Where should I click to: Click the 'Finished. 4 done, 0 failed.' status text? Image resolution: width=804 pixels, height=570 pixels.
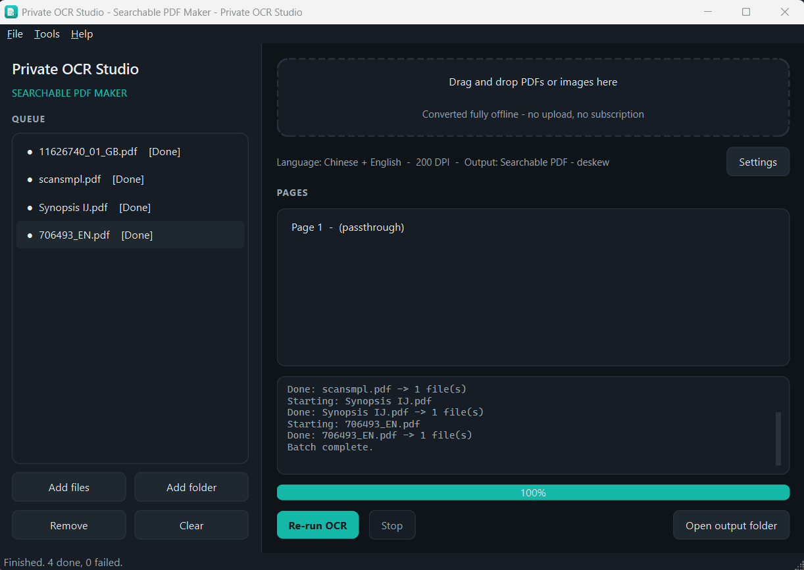coord(63,563)
